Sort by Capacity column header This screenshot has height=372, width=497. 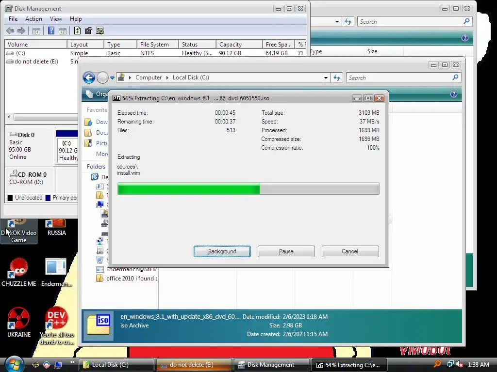(x=239, y=44)
